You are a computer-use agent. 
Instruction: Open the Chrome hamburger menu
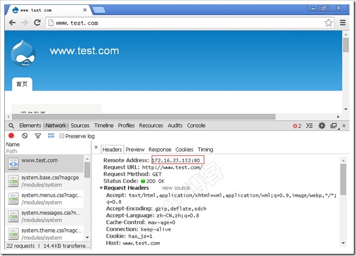343,23
